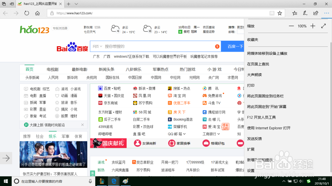Switch to the 军事 news tab
Screen dimensions: 332x186
(65, 136)
